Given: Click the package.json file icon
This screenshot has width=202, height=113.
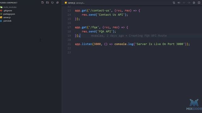Looking at the screenshot, I should (1, 14).
